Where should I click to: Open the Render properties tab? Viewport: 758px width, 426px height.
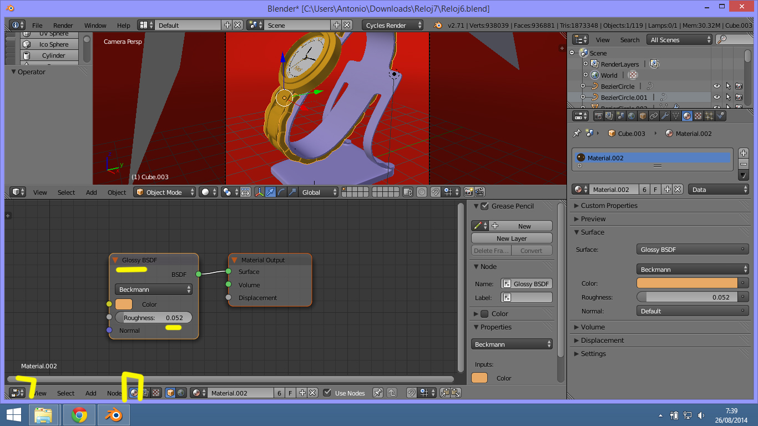click(x=598, y=116)
